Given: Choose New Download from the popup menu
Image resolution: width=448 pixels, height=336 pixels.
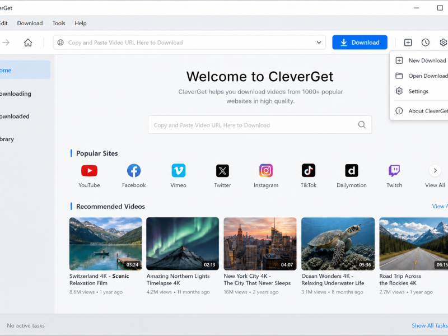Looking at the screenshot, I should 419,60.
